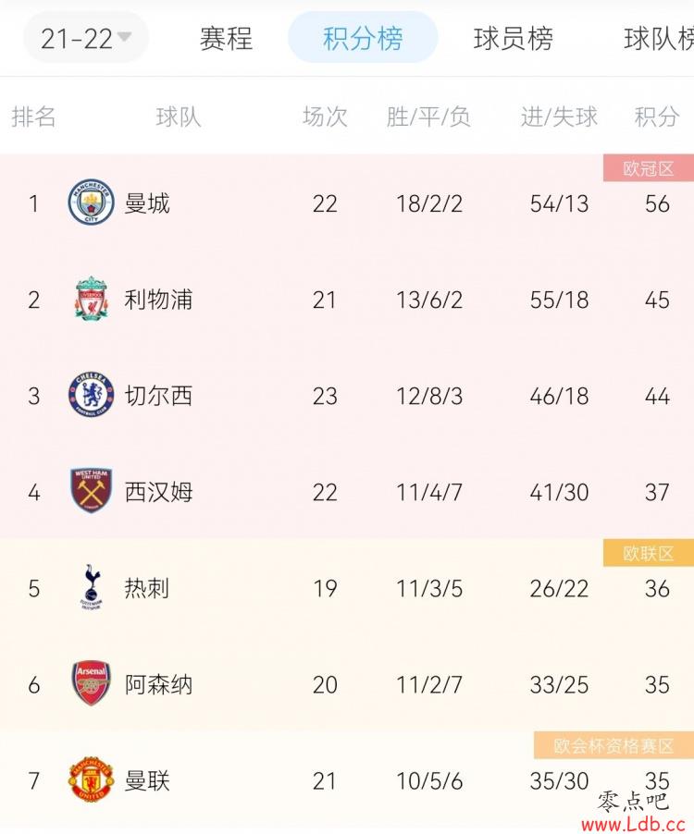The image size is (694, 834).
Task: Tap the Manchester City crest icon
Action: [x=91, y=202]
